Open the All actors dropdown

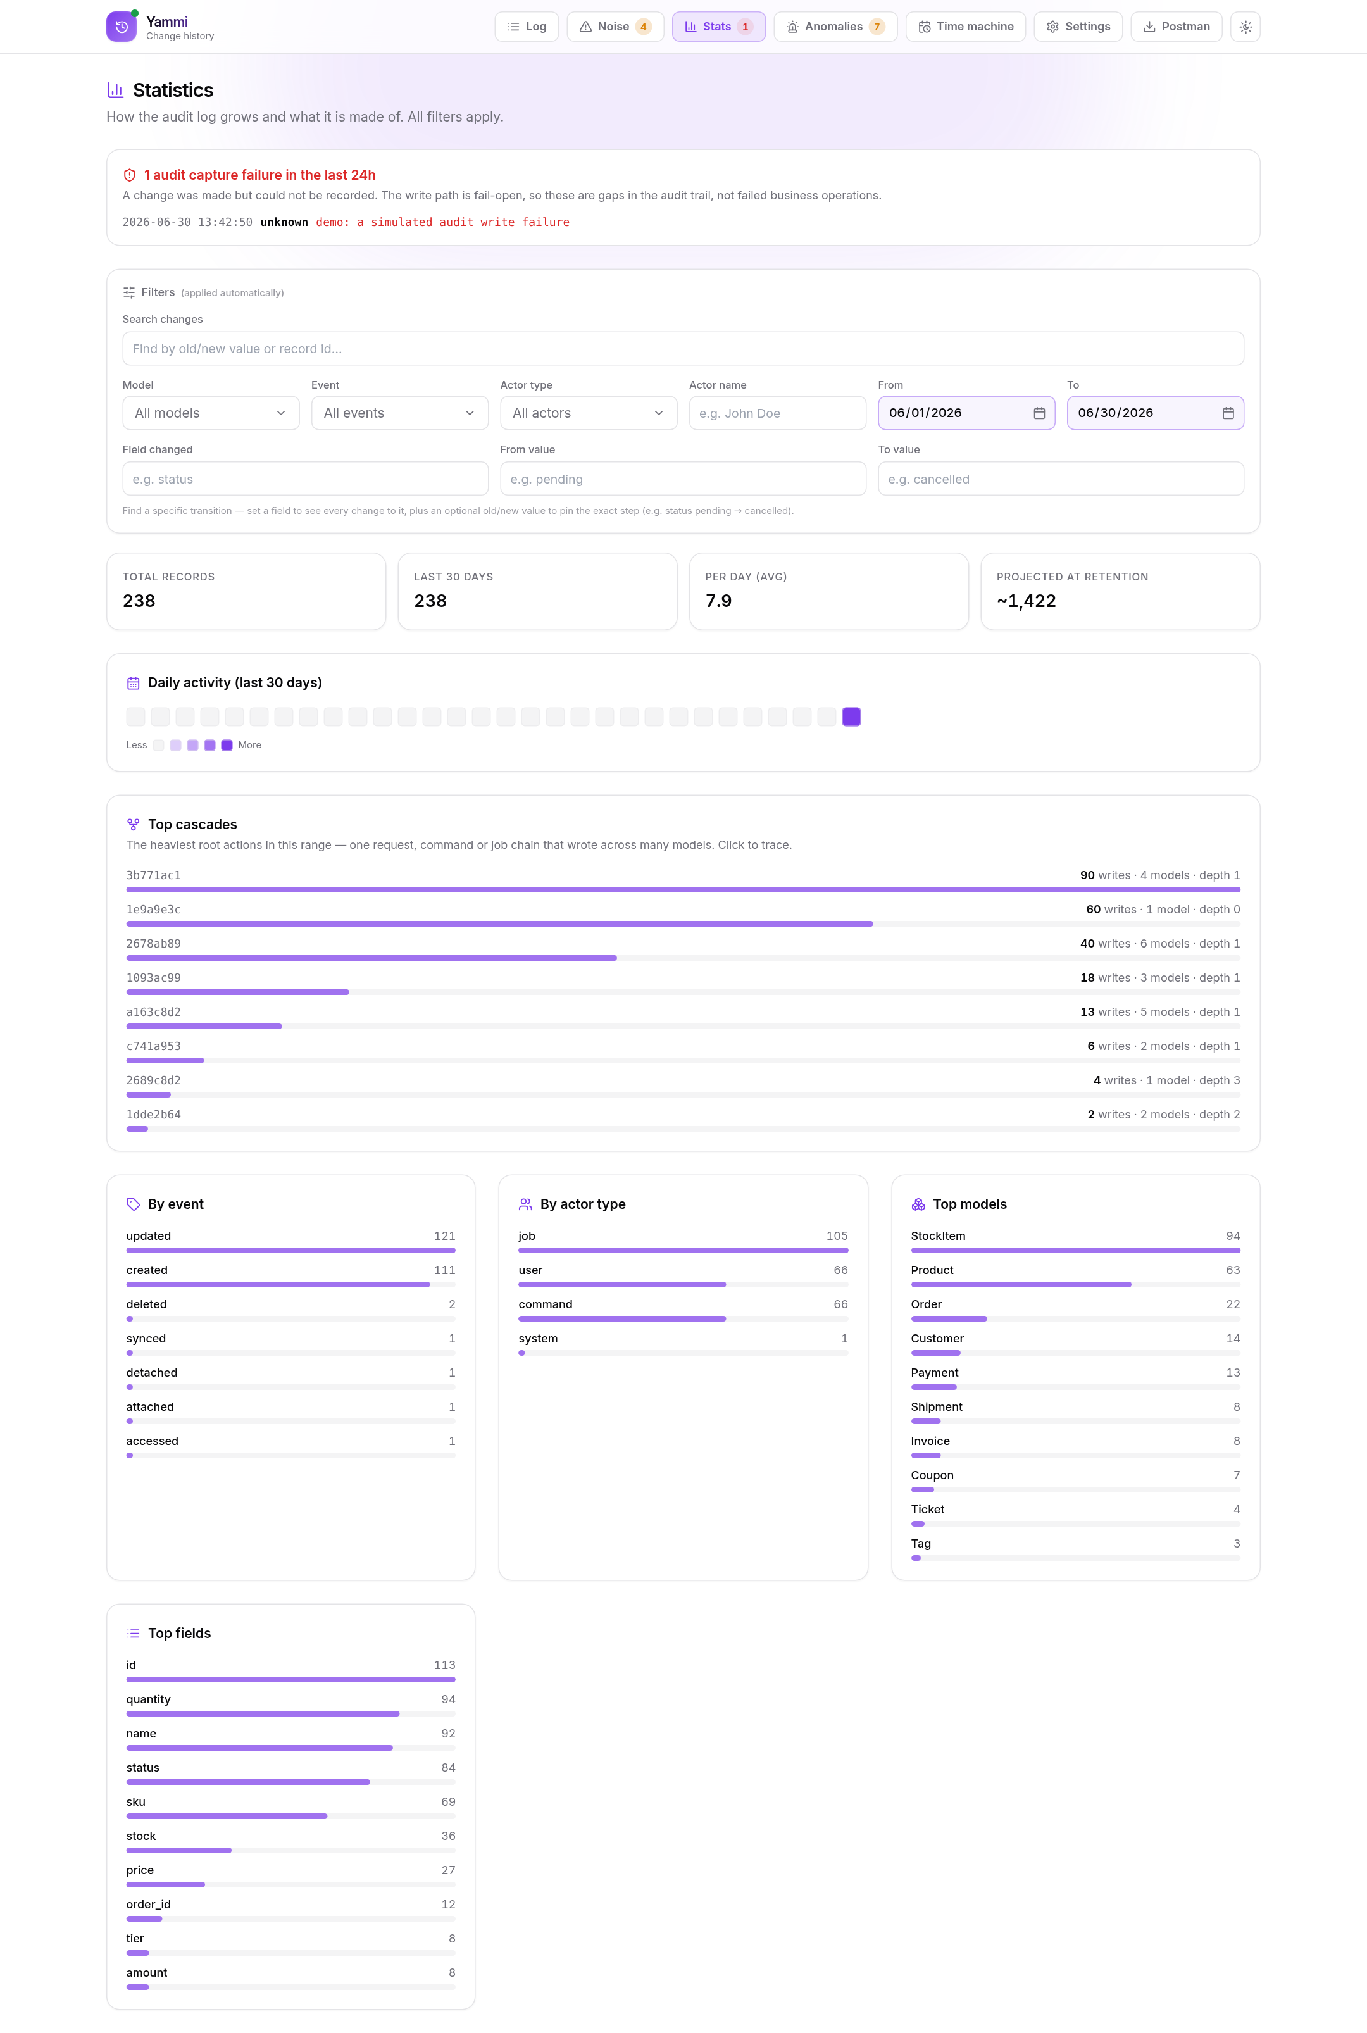point(589,413)
